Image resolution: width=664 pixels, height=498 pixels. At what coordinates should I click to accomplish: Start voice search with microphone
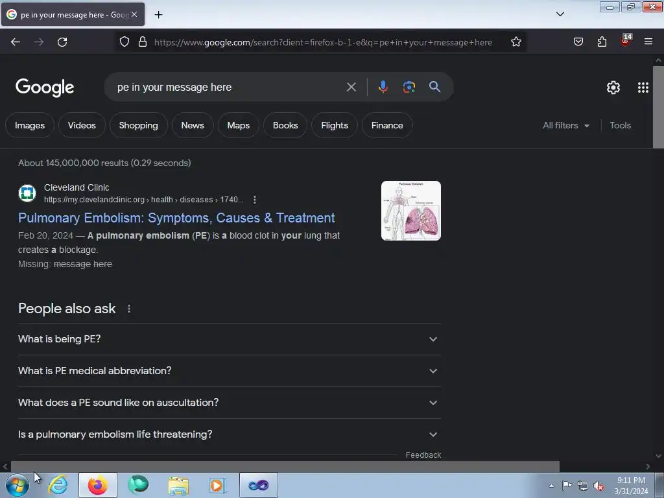[383, 87]
